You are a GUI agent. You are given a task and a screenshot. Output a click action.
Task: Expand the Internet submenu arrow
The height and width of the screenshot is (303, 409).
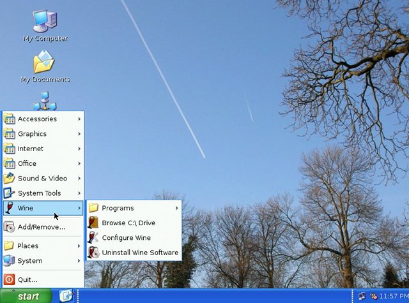point(79,149)
